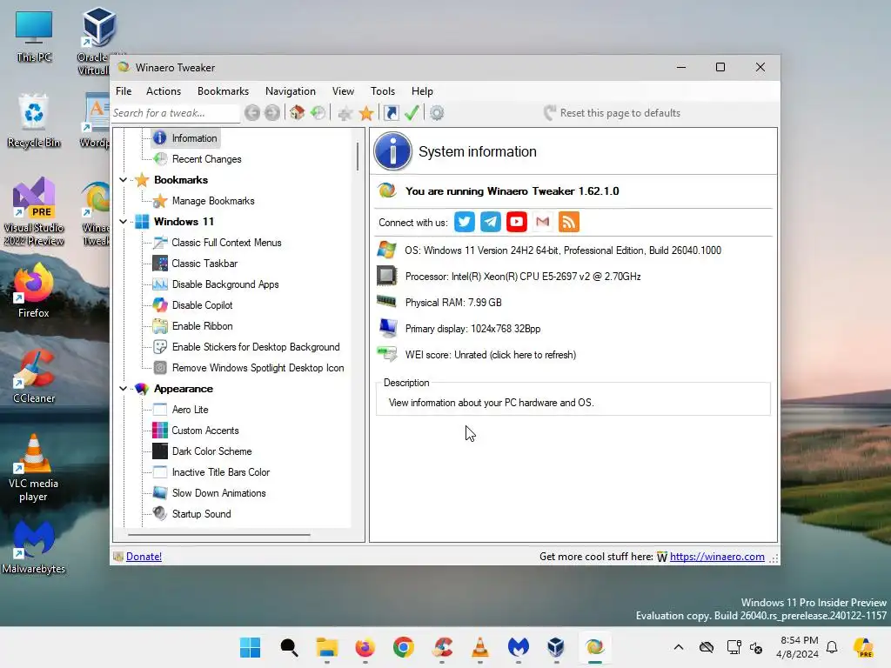Select the Dark Color Scheme tweak
The height and width of the screenshot is (668, 891).
tap(211, 451)
